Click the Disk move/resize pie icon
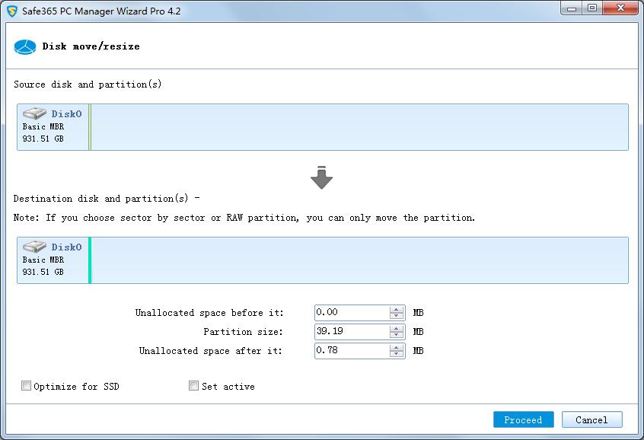 click(x=25, y=46)
